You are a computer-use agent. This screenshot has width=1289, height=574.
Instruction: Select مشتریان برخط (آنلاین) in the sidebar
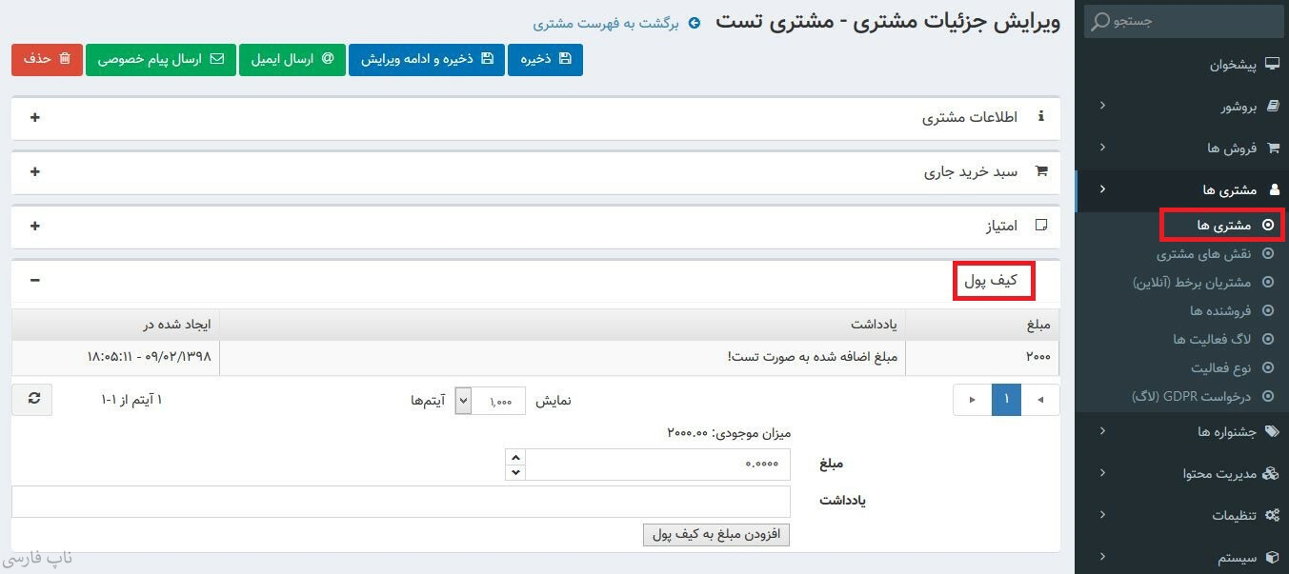[1191, 282]
